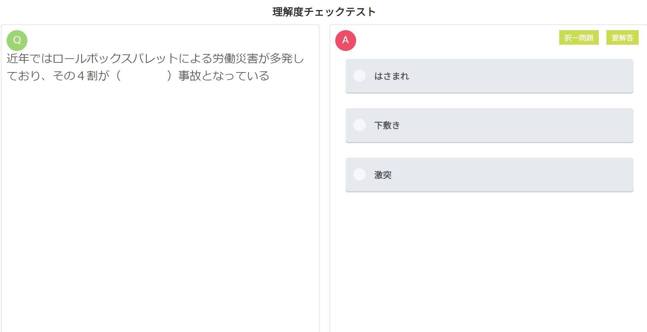Click the green Q question icon
Screen dimensions: 647x332
pos(17,41)
